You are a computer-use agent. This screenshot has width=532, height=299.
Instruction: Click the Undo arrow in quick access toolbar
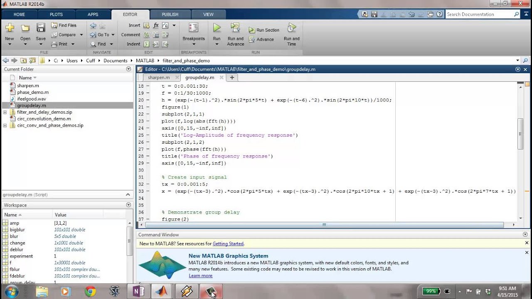(411, 14)
